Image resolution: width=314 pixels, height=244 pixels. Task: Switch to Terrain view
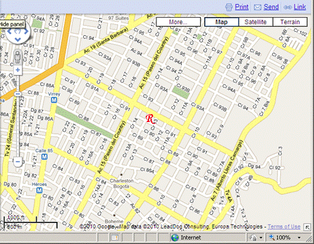290,22
